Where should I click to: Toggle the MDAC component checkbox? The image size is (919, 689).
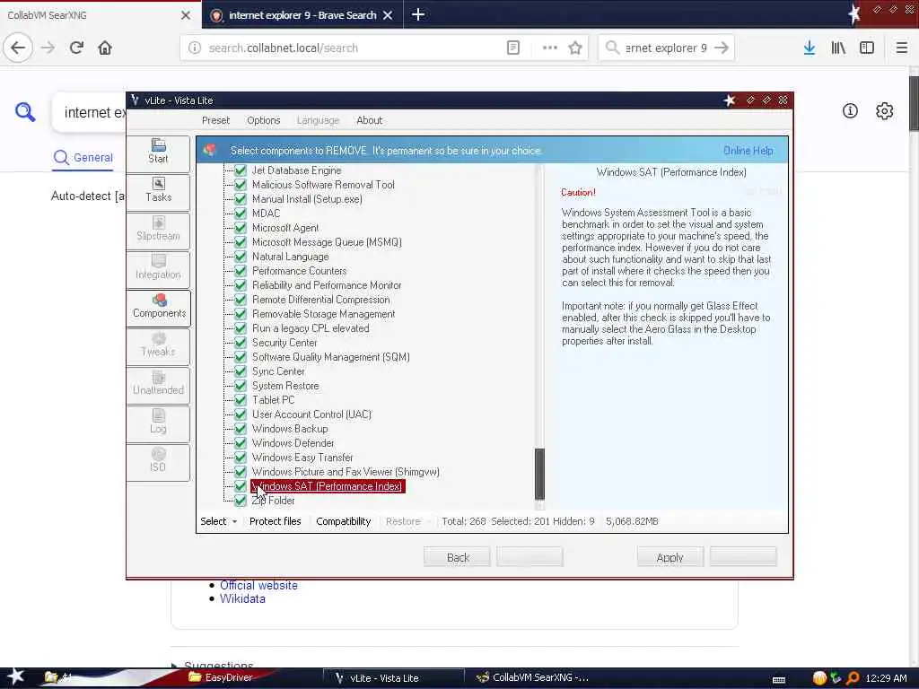click(x=241, y=214)
